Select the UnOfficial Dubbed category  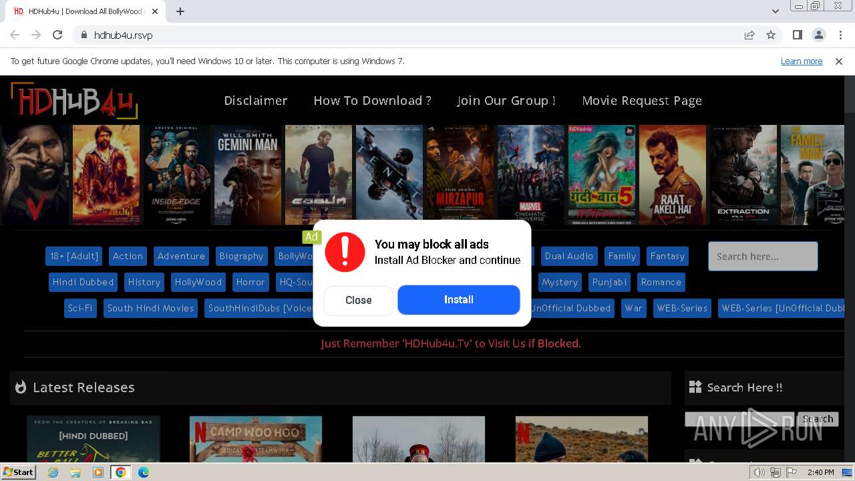pos(571,308)
